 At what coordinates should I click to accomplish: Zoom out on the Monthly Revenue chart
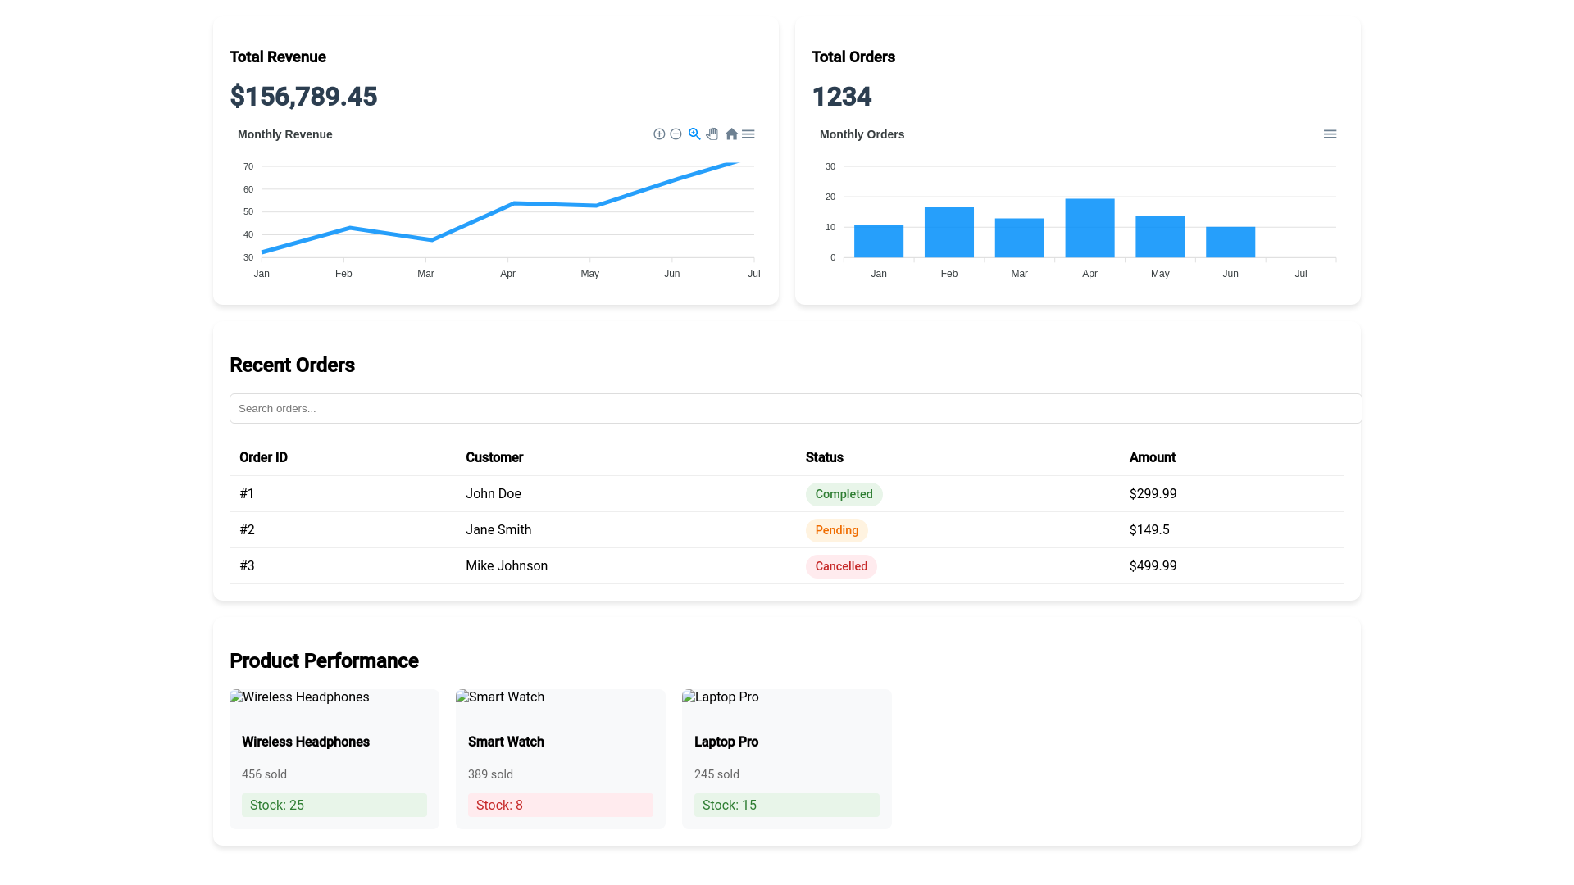point(676,134)
